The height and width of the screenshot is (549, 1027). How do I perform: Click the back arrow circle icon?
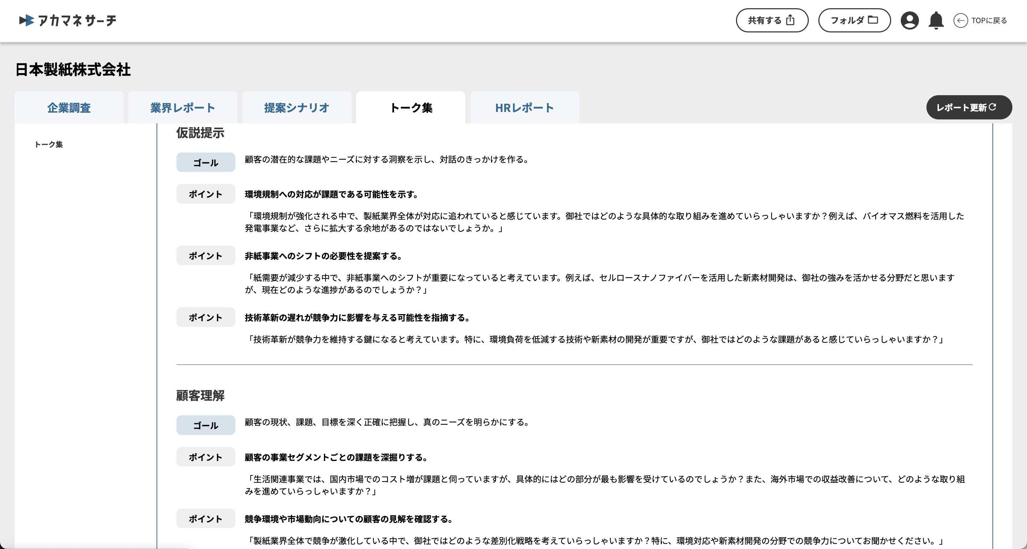pos(960,20)
